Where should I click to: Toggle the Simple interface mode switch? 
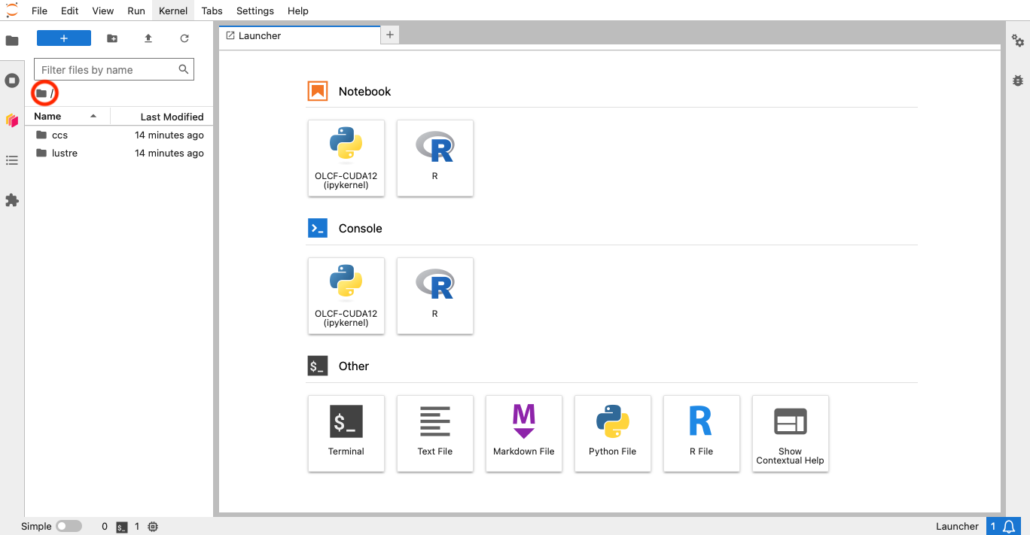point(69,527)
